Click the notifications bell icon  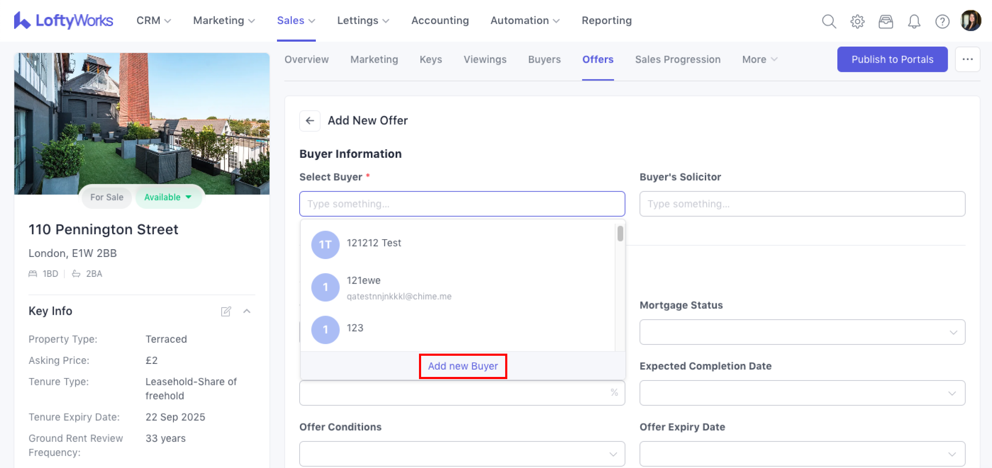coord(914,21)
